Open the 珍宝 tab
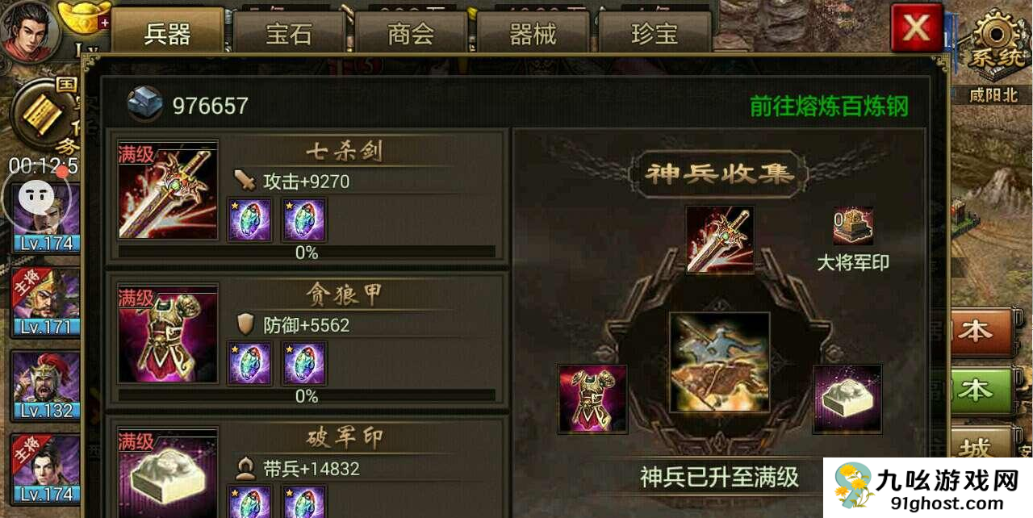Screen dimensions: 1033x518 point(655,35)
